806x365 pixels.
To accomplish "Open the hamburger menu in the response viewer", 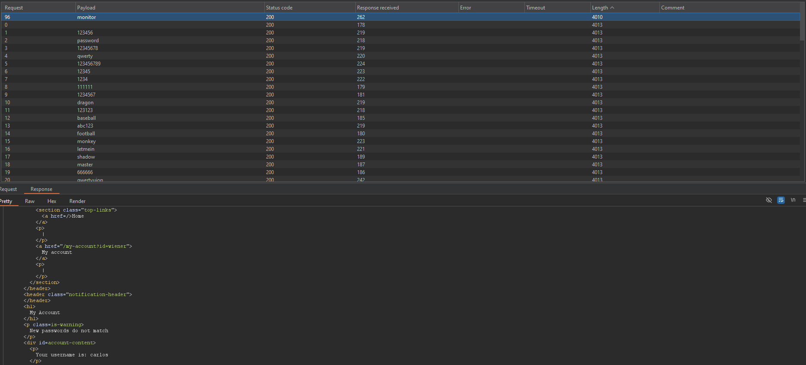I will pos(804,200).
